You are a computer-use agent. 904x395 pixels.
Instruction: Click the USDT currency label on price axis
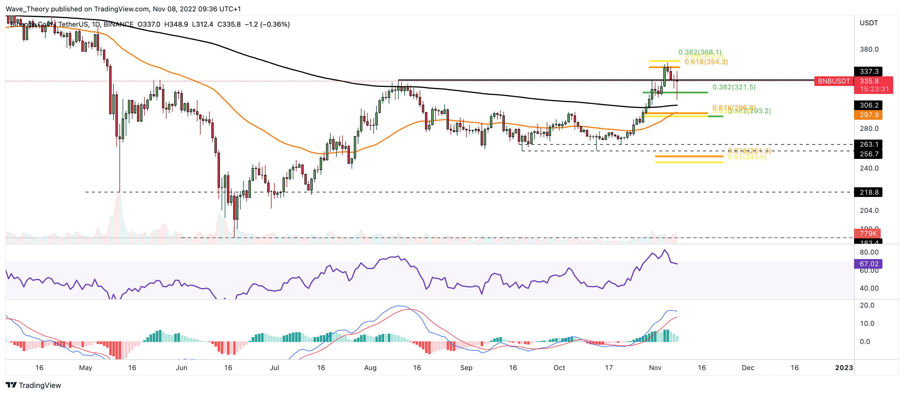(869, 23)
